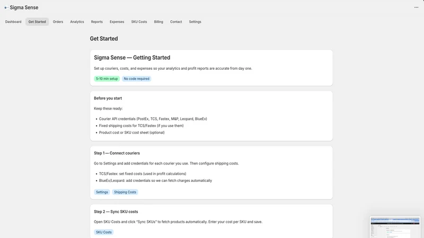Go to the Dashboard tab
The height and width of the screenshot is (238, 424).
pos(13,22)
